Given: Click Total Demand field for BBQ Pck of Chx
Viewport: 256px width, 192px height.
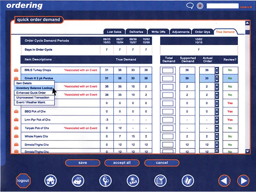Looking at the screenshot, I should click(168, 111).
